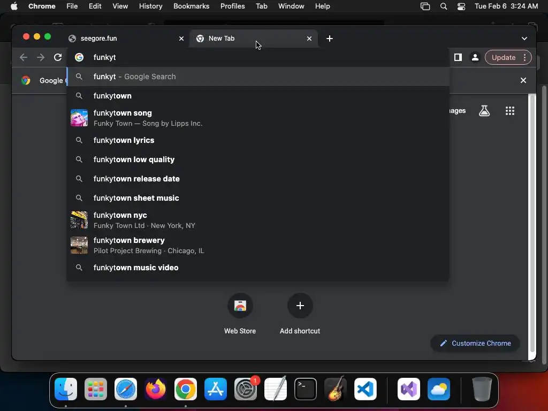548x411 pixels.
Task: Launch GarageBand from the dock
Action: tap(336, 389)
